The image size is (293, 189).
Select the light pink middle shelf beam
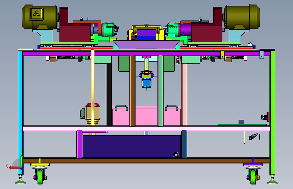click(146, 128)
